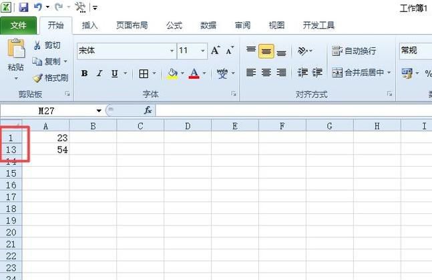The width and height of the screenshot is (432, 280).
Task: Expand the underline style arrow
Action: coord(126,73)
